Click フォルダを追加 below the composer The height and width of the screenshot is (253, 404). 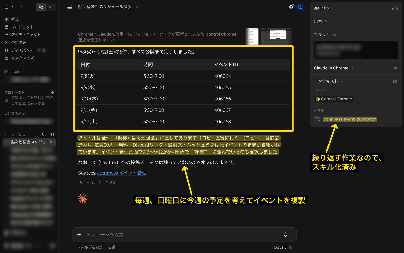tap(90, 247)
